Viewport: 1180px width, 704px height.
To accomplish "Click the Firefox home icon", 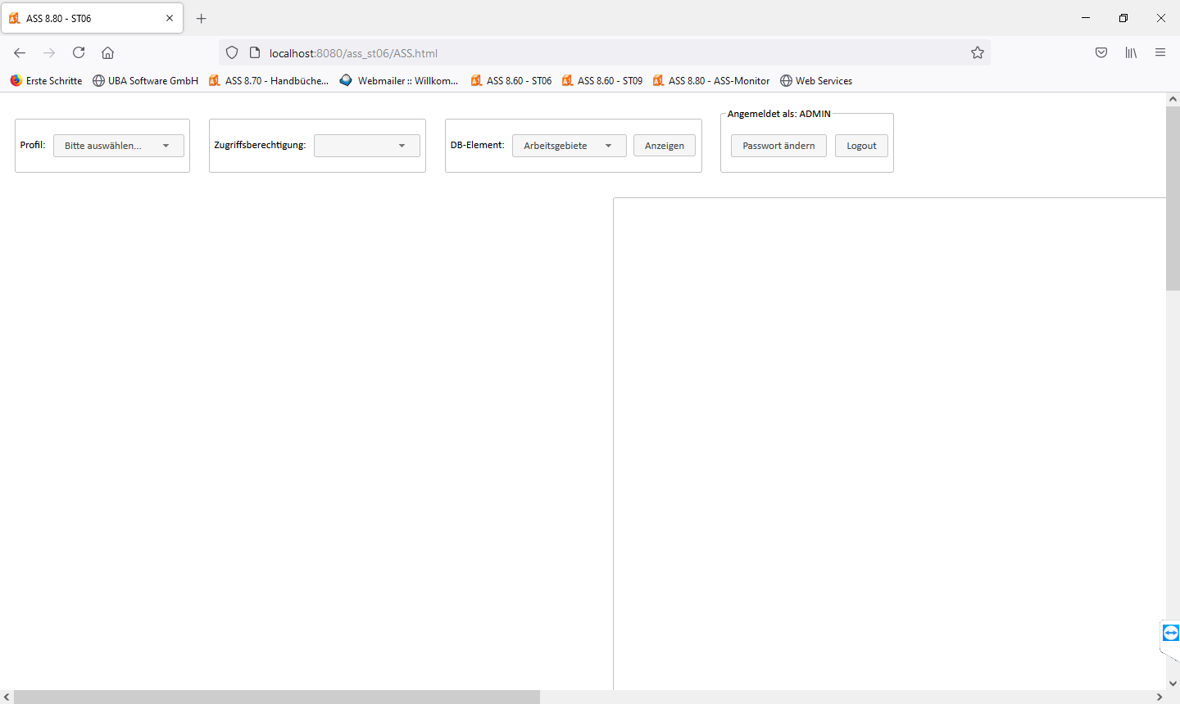I will coord(107,52).
